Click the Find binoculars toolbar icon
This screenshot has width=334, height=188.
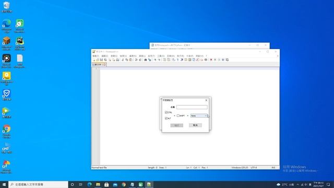click(146, 60)
